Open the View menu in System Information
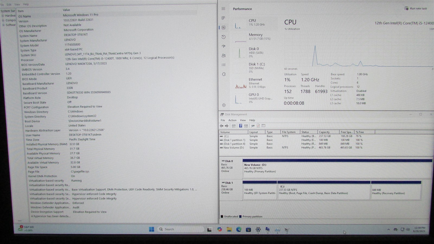The height and width of the screenshot is (244, 434). coord(17,5)
